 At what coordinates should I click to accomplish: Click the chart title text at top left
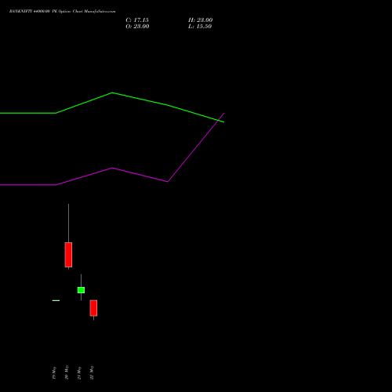pyautogui.click(x=62, y=12)
